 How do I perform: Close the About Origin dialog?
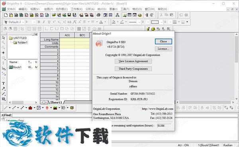click(x=163, y=41)
